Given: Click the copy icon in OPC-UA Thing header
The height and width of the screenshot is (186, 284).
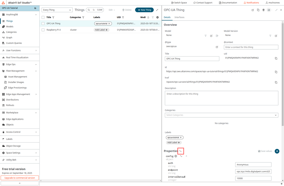Looking at the screenshot, I should click(258, 10).
